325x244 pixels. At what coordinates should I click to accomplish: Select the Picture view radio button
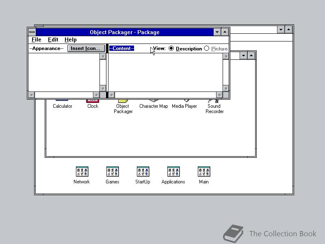click(x=207, y=48)
